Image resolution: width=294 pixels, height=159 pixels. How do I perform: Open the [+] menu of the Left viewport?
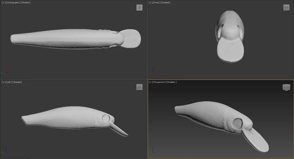[x=3, y=82]
